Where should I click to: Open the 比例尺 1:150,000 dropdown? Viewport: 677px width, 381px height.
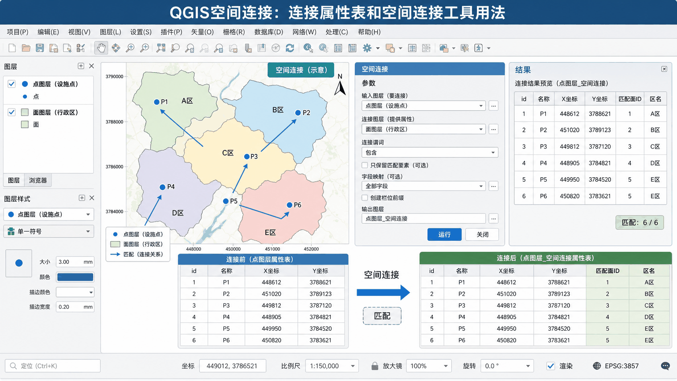click(332, 366)
